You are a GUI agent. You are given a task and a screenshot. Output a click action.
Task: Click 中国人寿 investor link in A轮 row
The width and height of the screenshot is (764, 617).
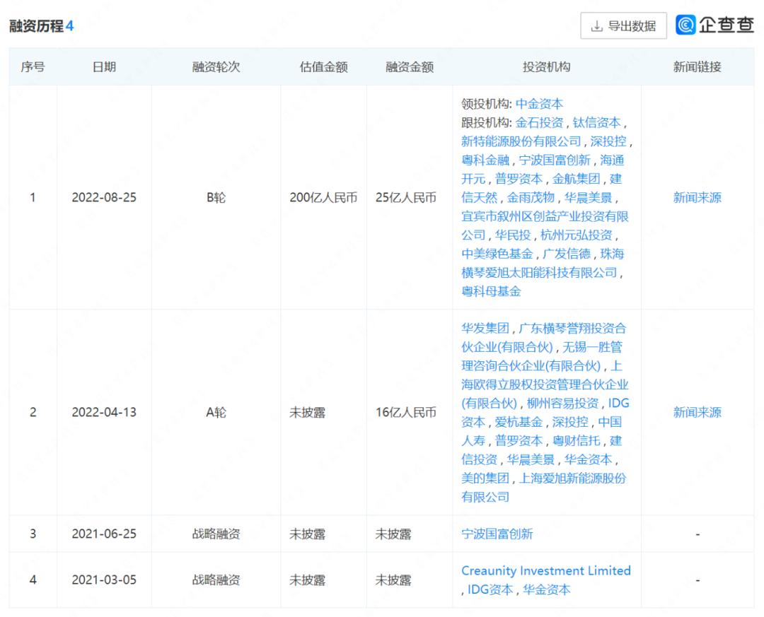[x=610, y=423]
